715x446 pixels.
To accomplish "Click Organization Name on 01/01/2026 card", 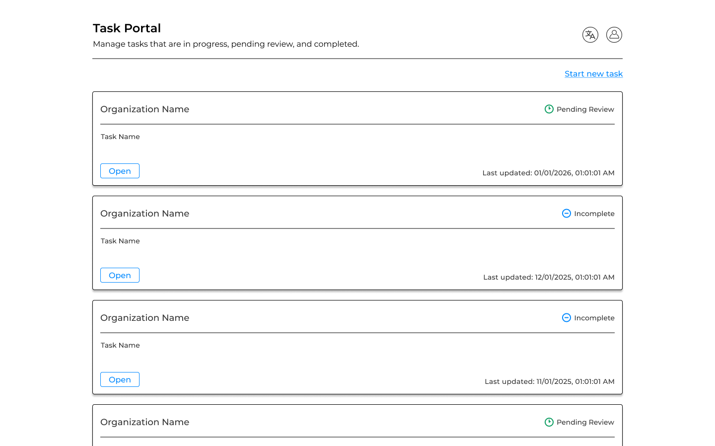I will click(144, 109).
